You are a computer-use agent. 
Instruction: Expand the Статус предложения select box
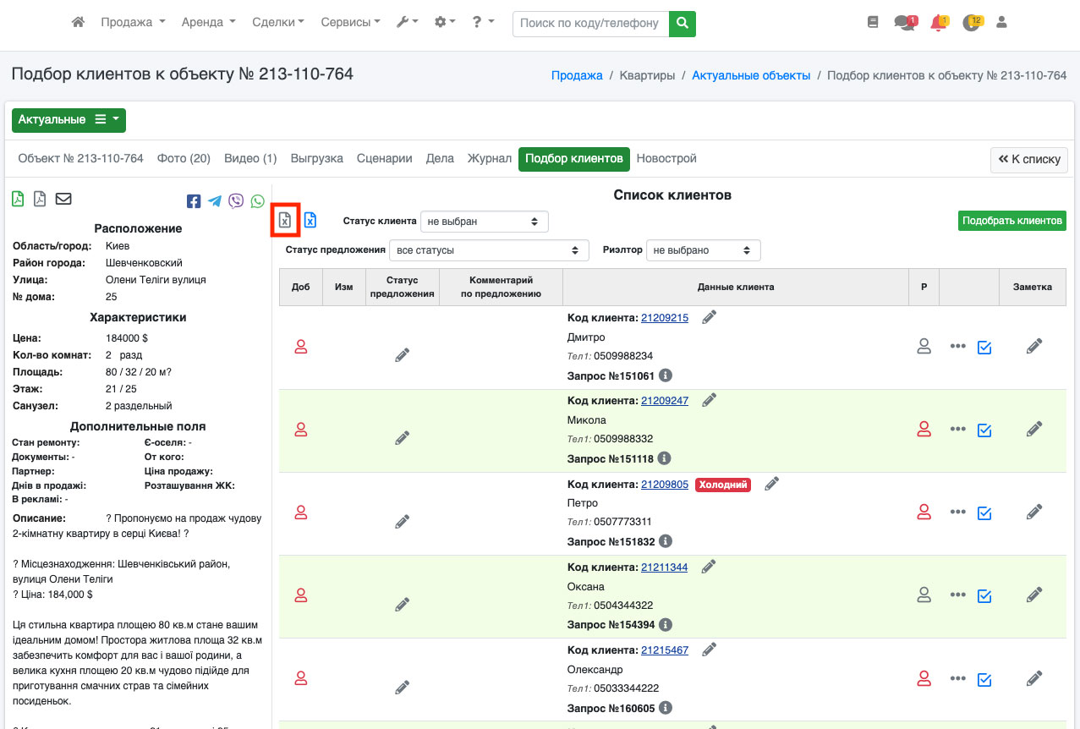[489, 250]
